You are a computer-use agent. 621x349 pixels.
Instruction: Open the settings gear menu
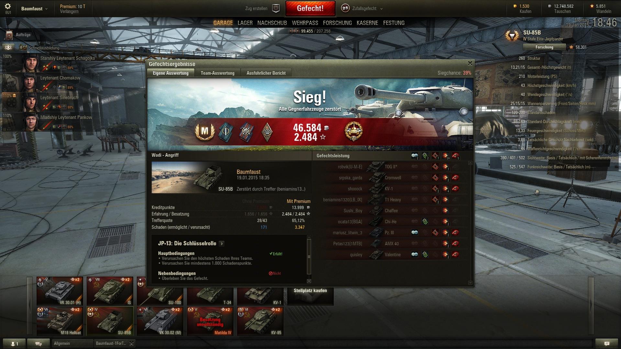click(8, 6)
